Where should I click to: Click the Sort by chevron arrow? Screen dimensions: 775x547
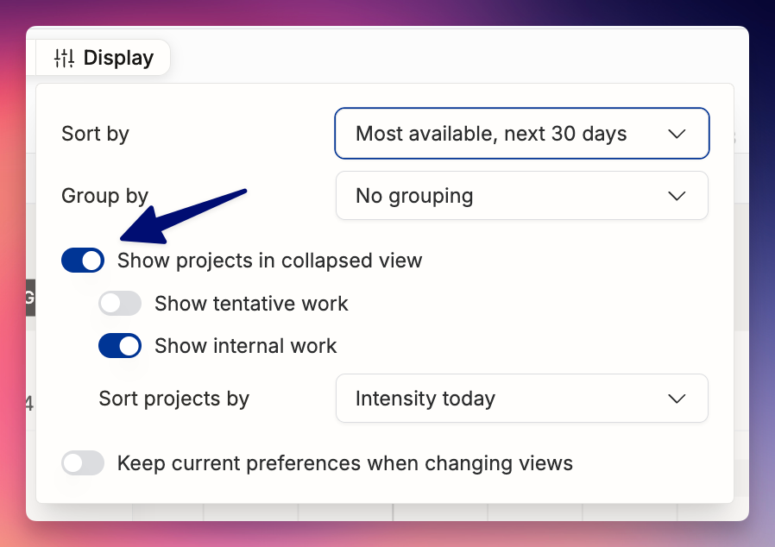tap(676, 134)
